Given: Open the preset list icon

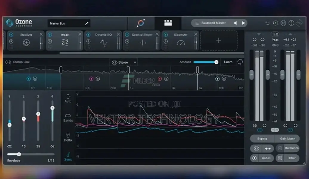Looking at the screenshot, I should (x=197, y=23).
